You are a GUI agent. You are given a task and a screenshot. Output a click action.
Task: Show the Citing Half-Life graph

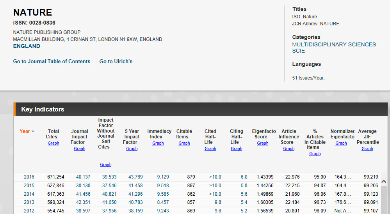pyautogui.click(x=236, y=149)
